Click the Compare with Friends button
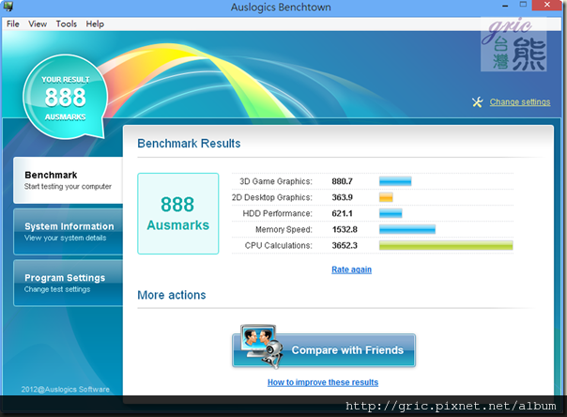This screenshot has height=417, width=567. 324,350
